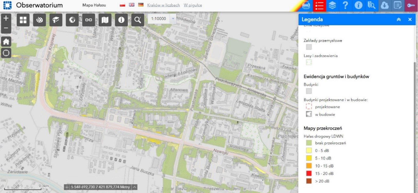Screen dimensions: 418x193
Task: Collapse the Legenda panel with double chevron
Action: pos(398,20)
